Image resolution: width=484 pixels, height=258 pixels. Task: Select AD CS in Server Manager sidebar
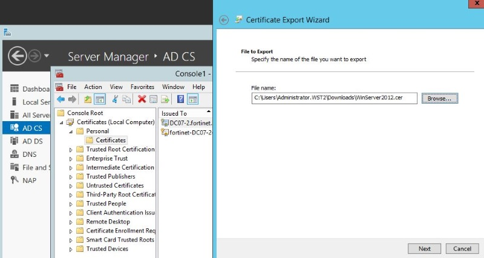[26, 128]
